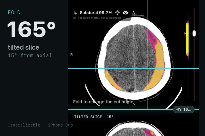Click the 'AI · research model, not a diagnosis' disclaimer
The height and width of the screenshot is (136, 205).
97,18
